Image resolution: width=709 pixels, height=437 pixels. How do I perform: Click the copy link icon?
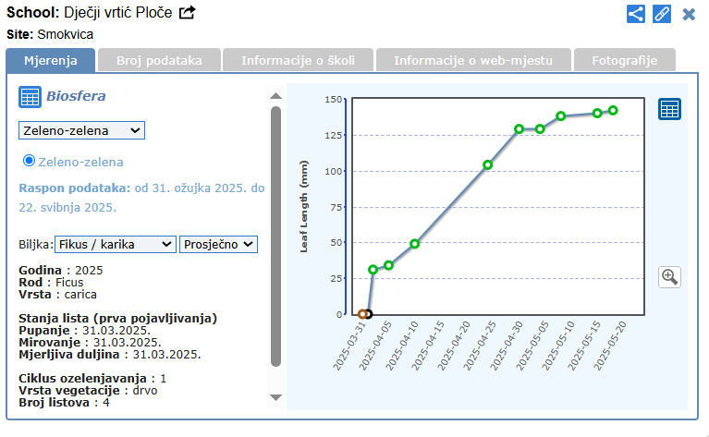click(x=662, y=14)
